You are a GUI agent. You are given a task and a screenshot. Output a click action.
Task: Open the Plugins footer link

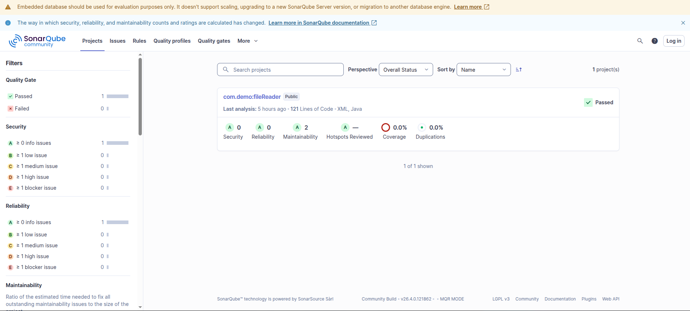[x=589, y=299]
